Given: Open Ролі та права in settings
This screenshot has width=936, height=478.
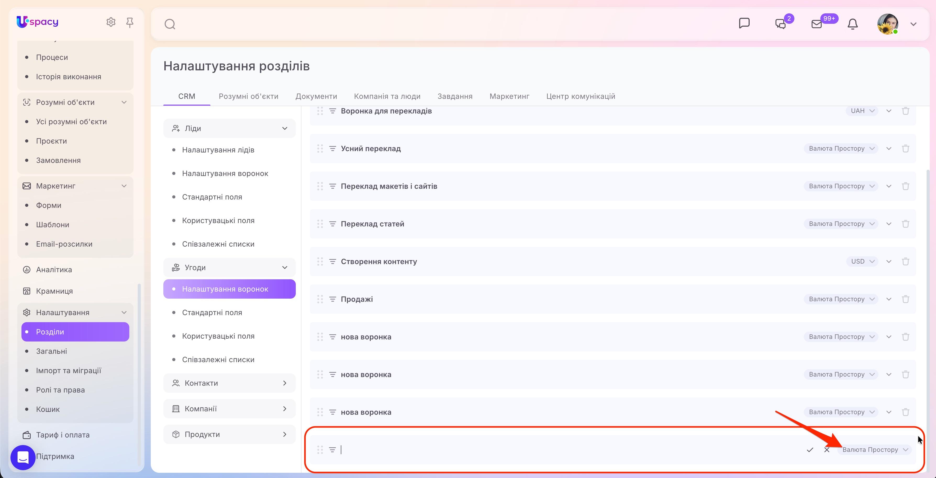Looking at the screenshot, I should [60, 390].
